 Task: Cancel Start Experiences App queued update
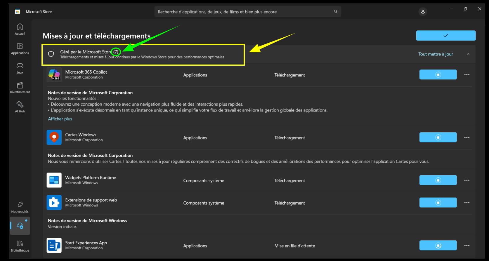click(x=438, y=246)
